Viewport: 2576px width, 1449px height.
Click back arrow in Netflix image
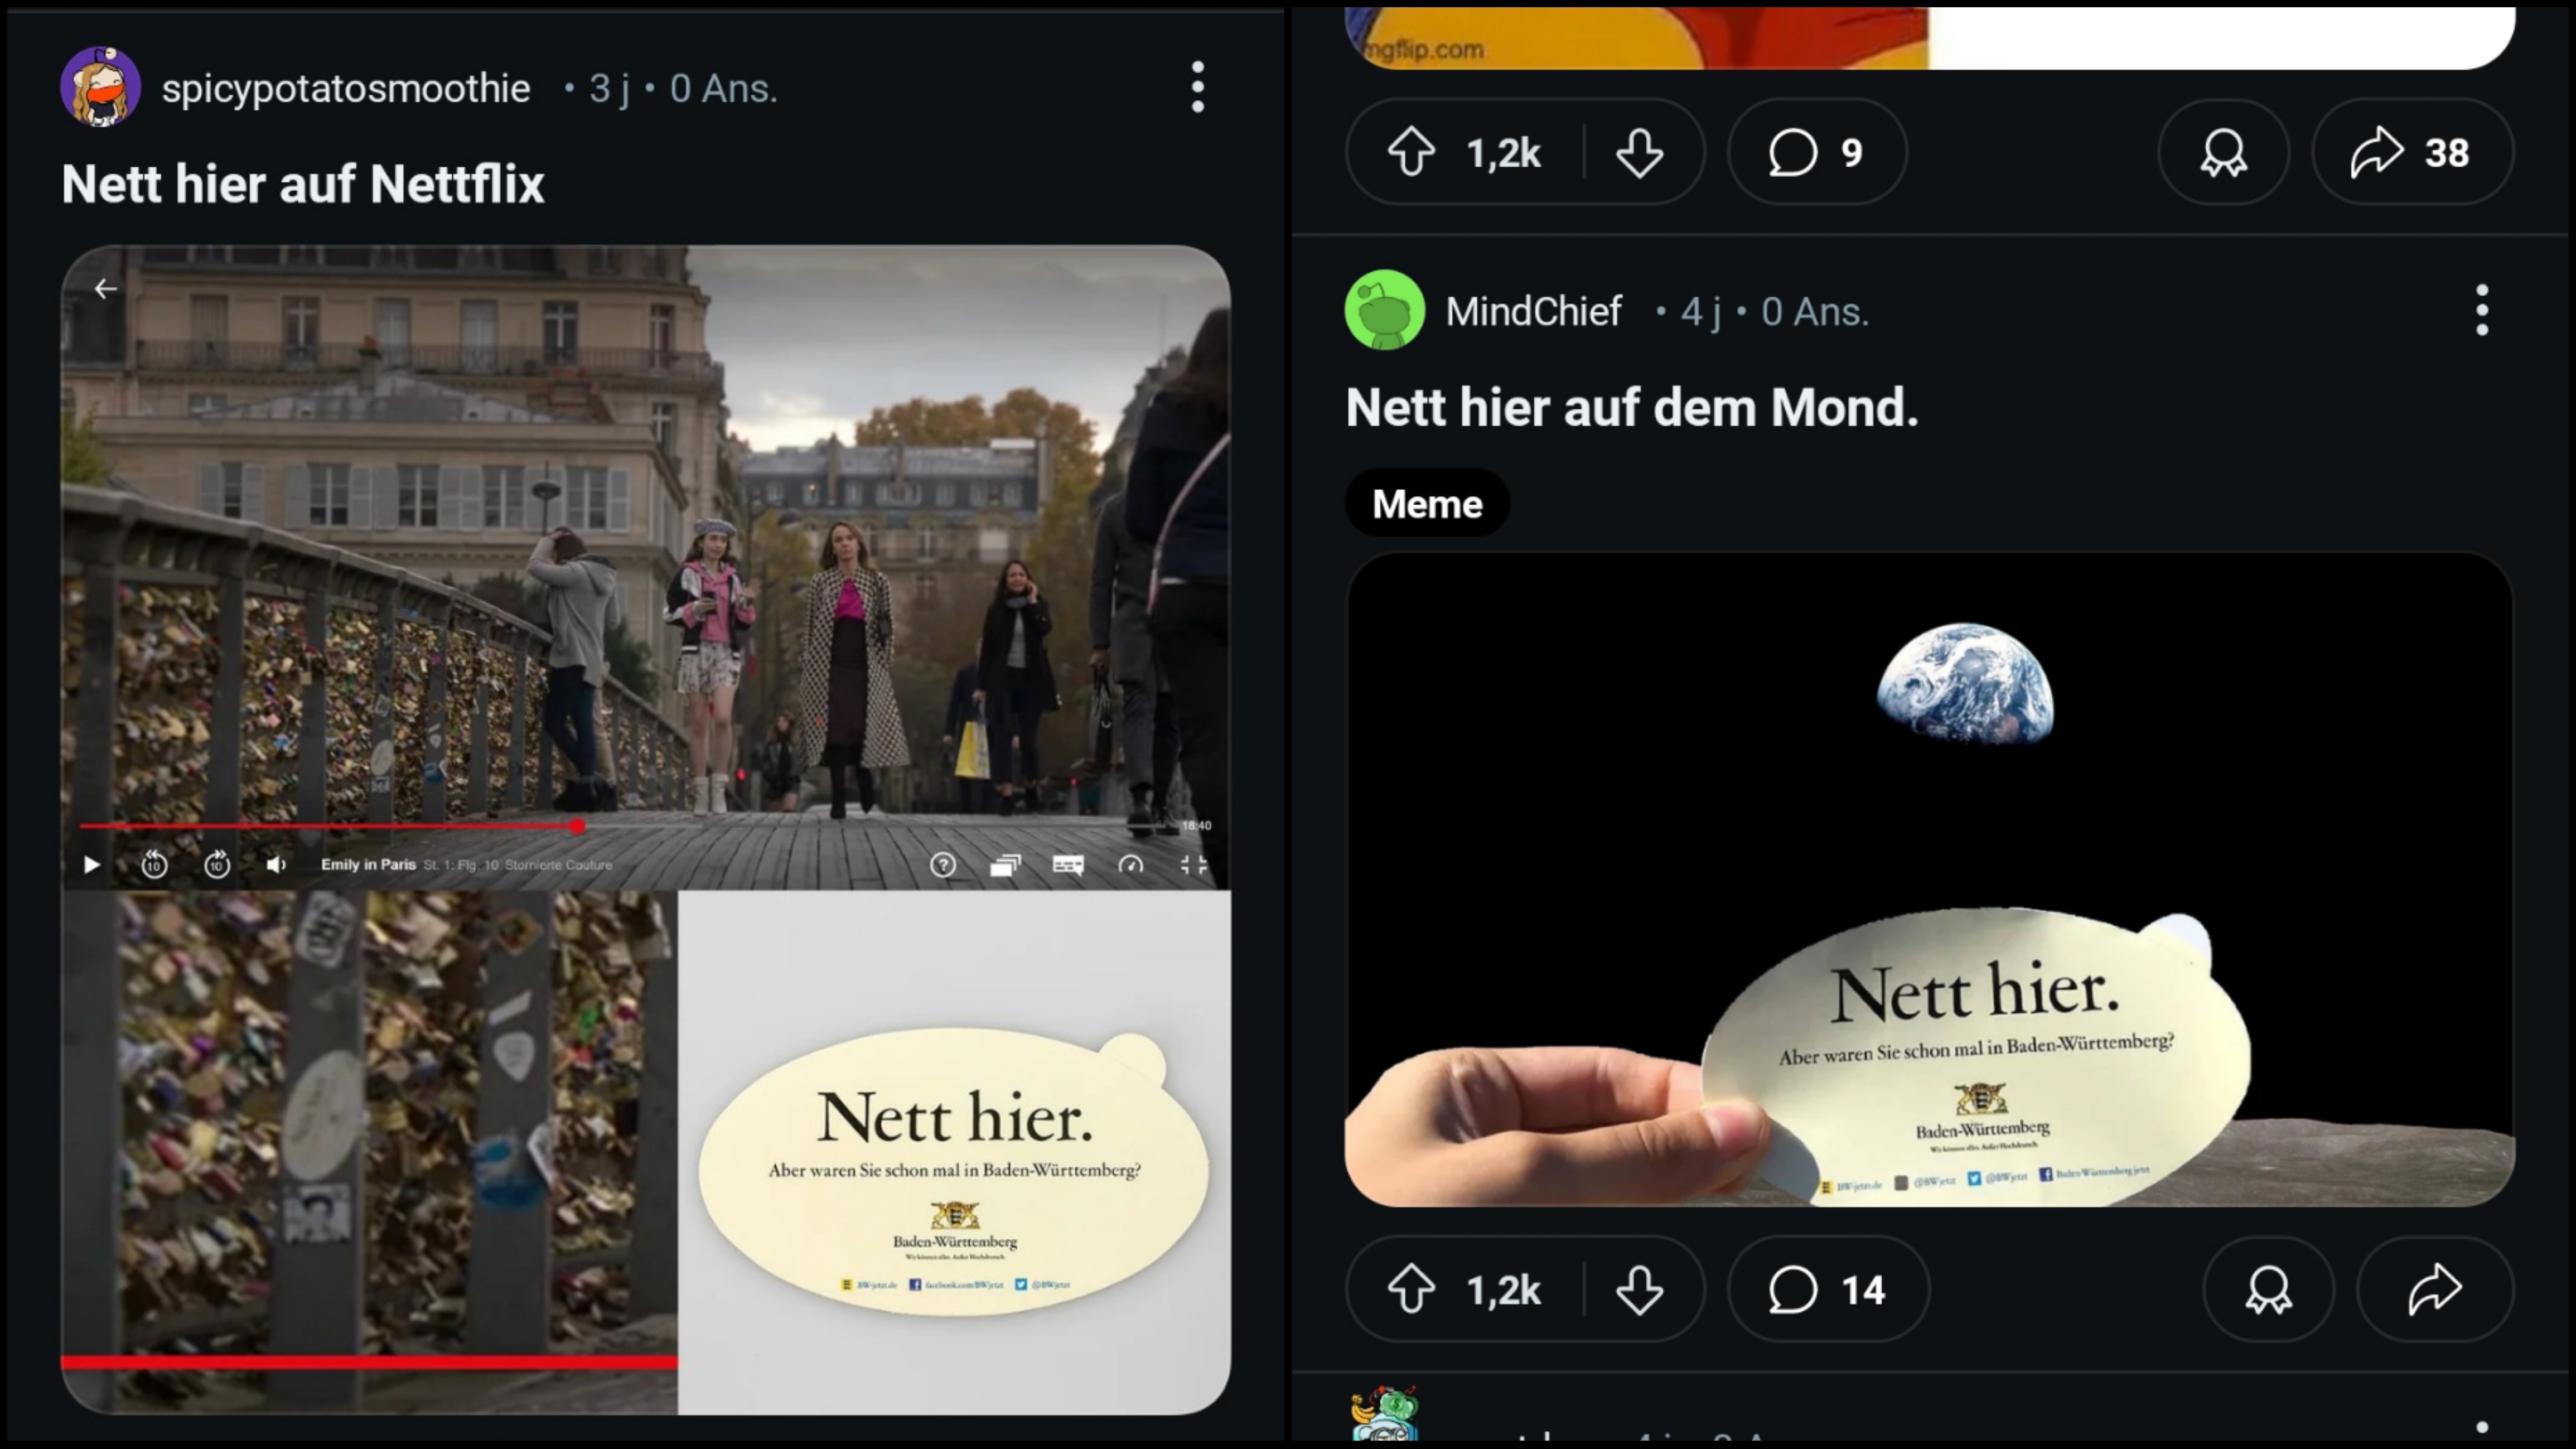(105, 289)
